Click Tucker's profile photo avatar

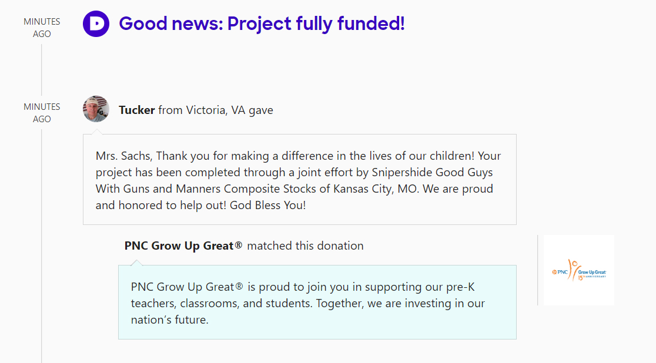click(x=96, y=109)
